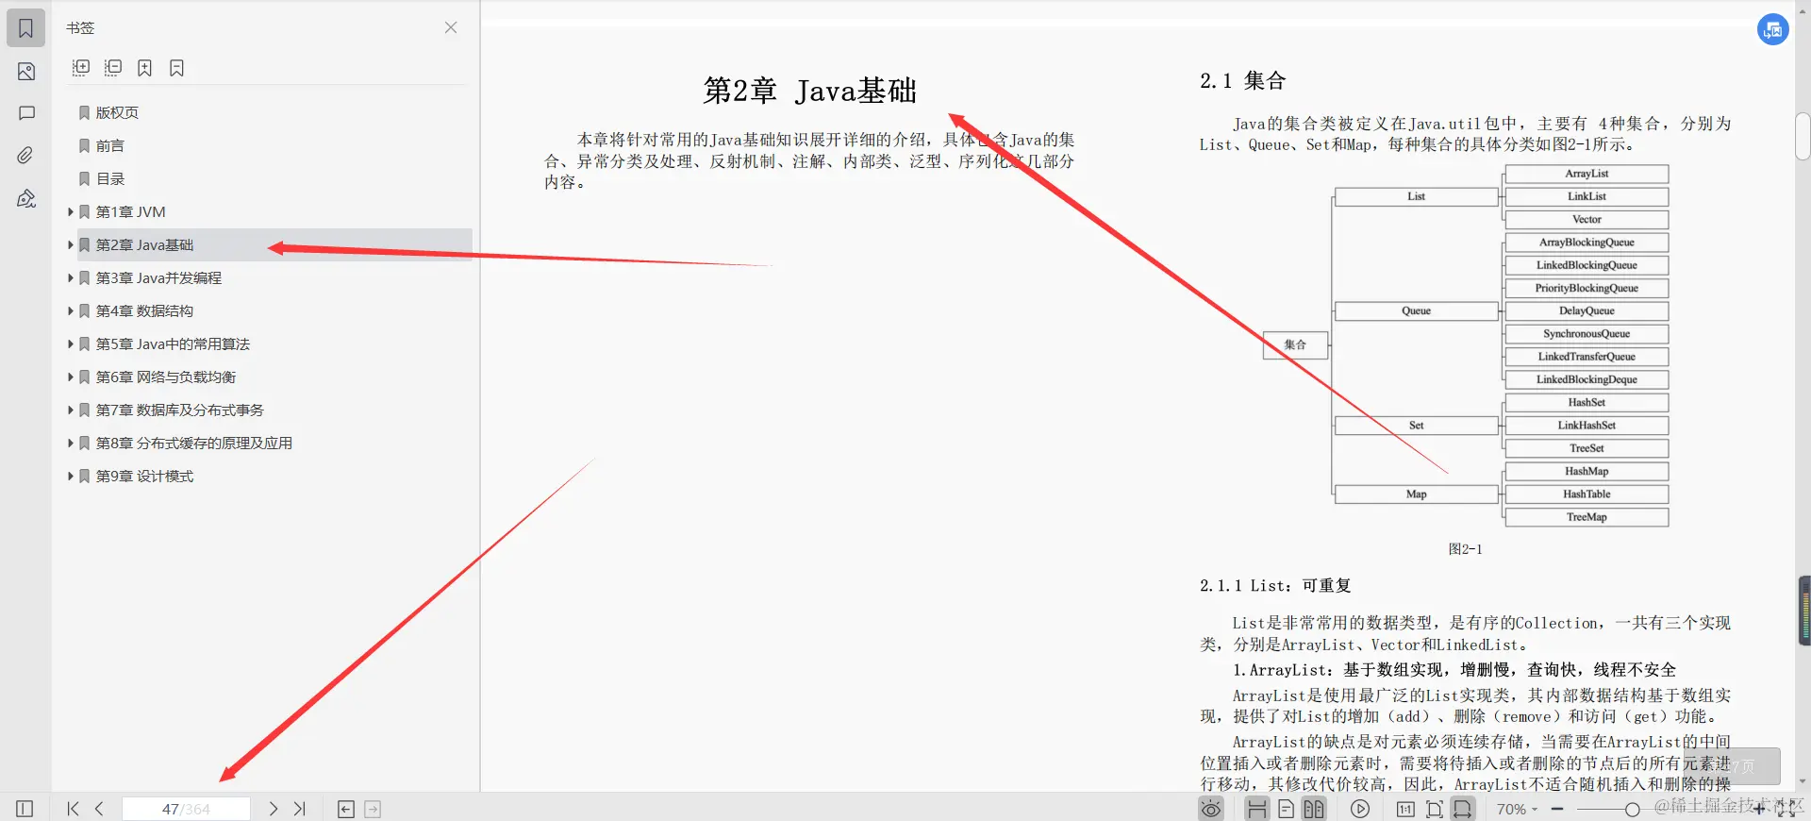Open the comments panel icon
This screenshot has width=1811, height=821.
pos(26,113)
